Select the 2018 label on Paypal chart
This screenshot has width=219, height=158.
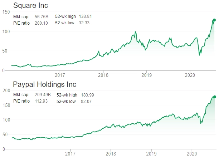[111, 154]
